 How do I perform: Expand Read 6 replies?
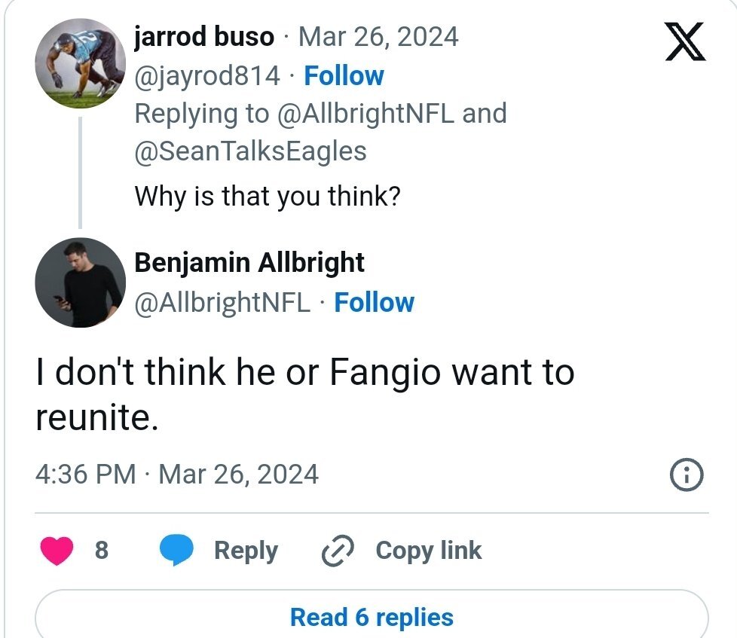coord(372,617)
